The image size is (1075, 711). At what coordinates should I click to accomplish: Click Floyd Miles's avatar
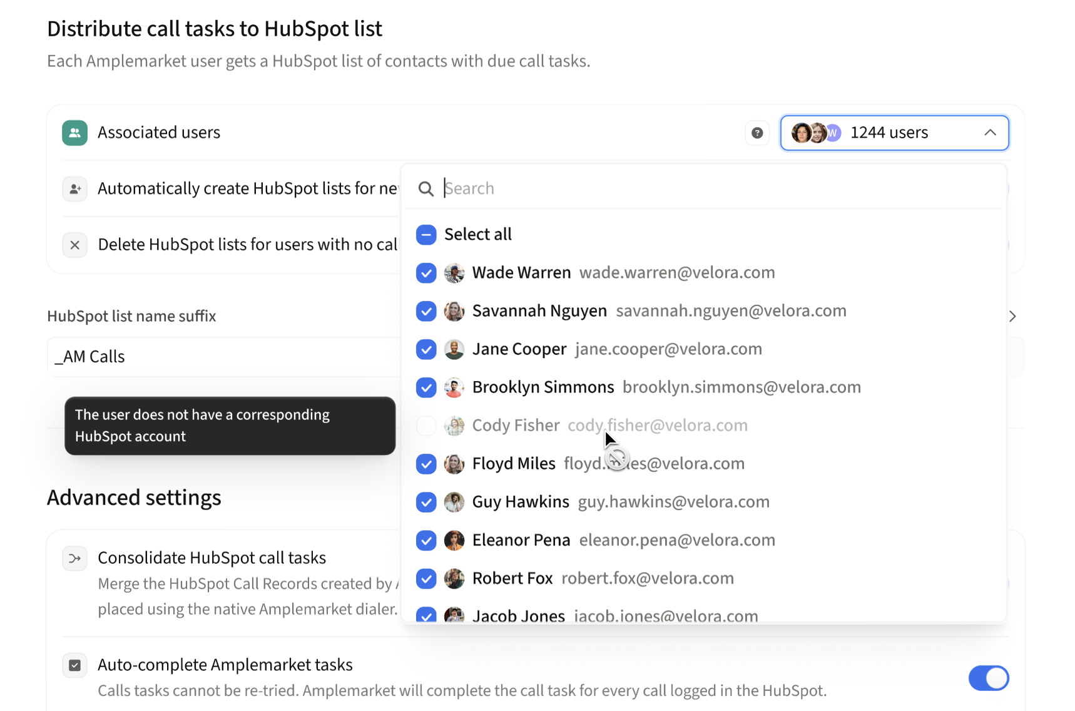(x=454, y=464)
